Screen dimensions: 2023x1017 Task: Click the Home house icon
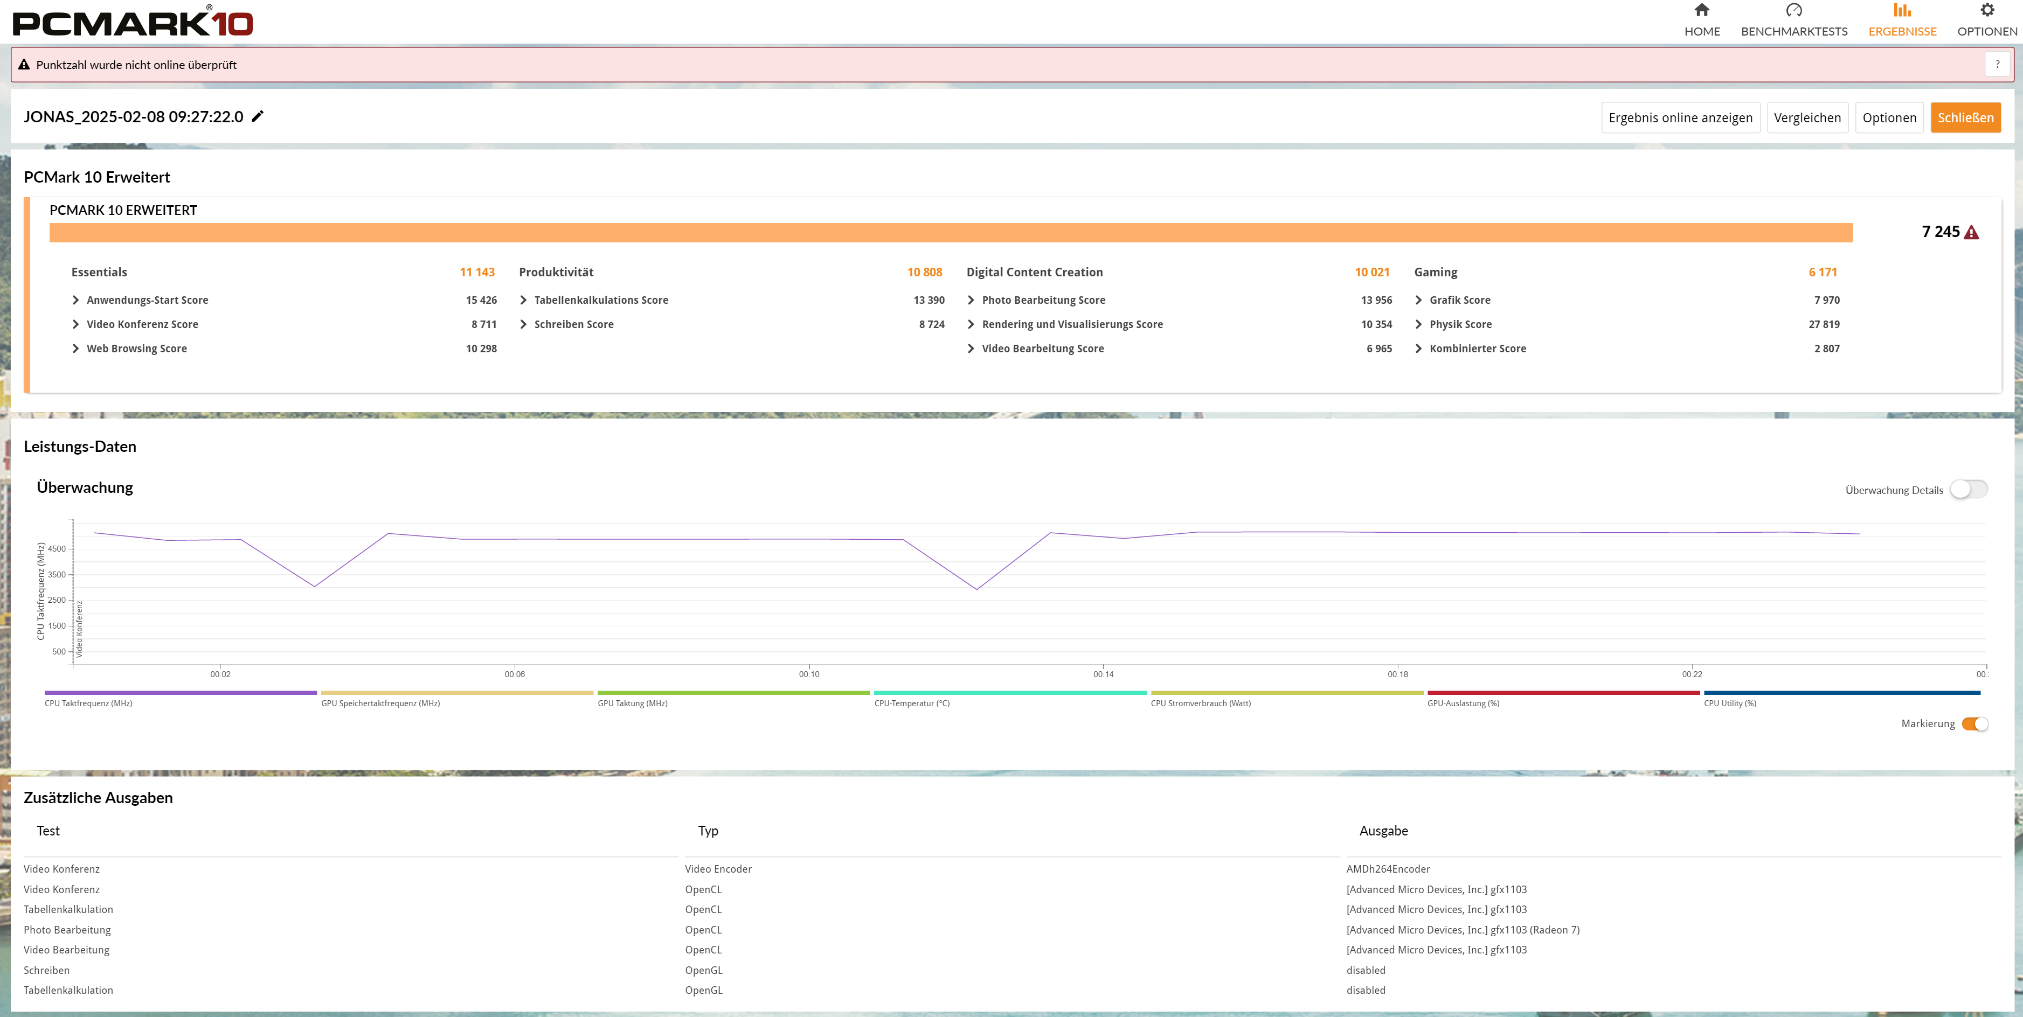point(1701,10)
